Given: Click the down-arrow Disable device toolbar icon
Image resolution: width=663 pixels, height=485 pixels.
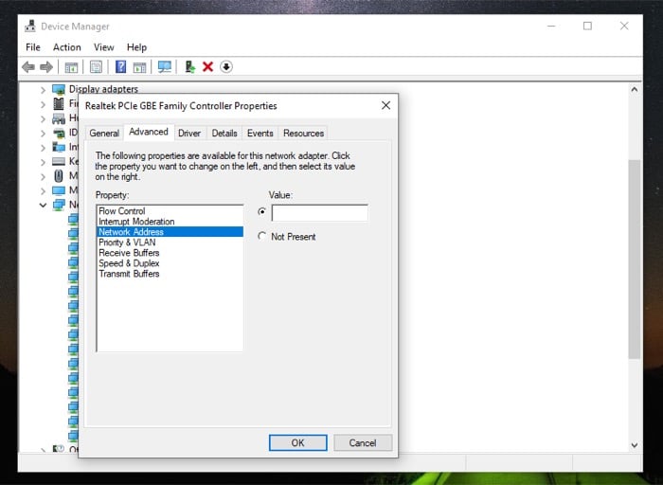Looking at the screenshot, I should click(x=226, y=67).
